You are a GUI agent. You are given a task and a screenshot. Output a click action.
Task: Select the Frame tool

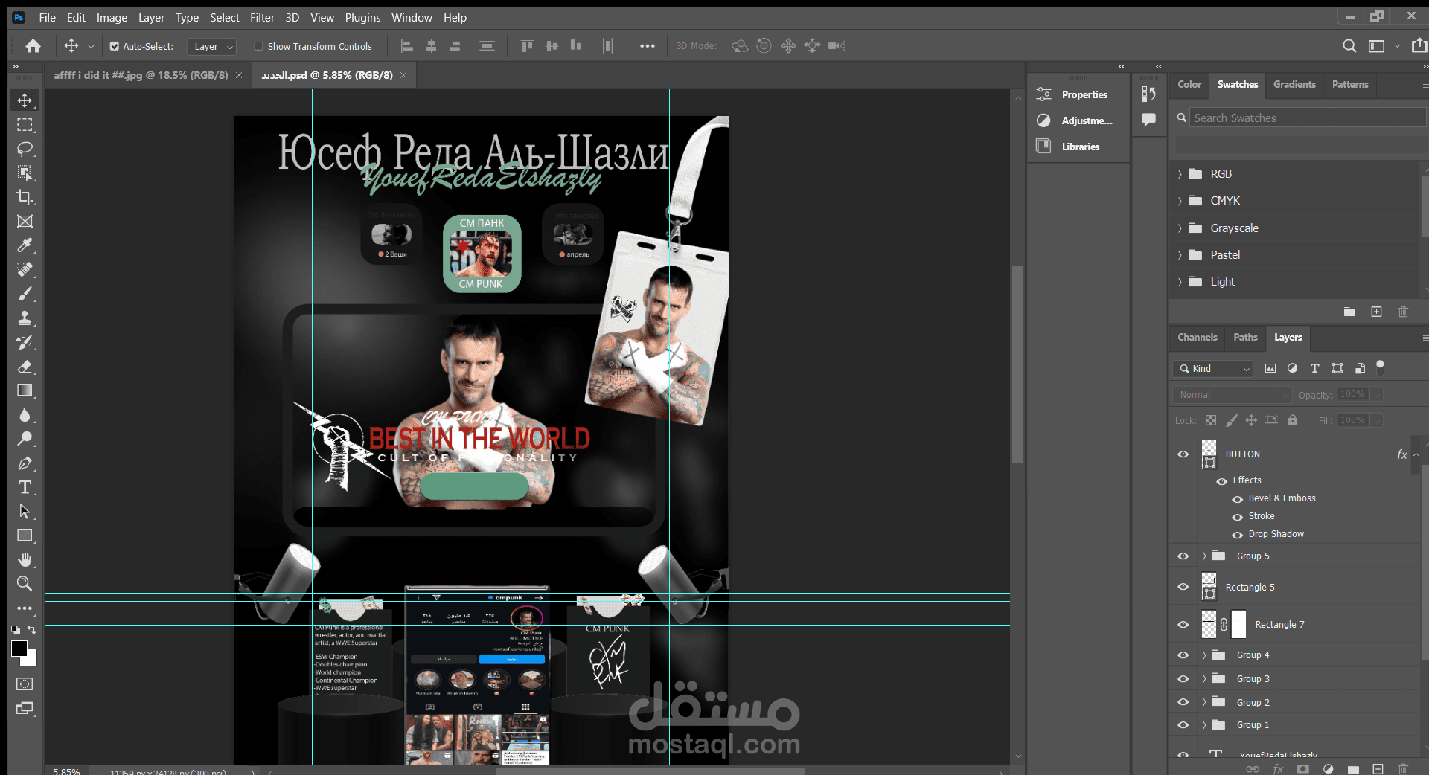25,222
